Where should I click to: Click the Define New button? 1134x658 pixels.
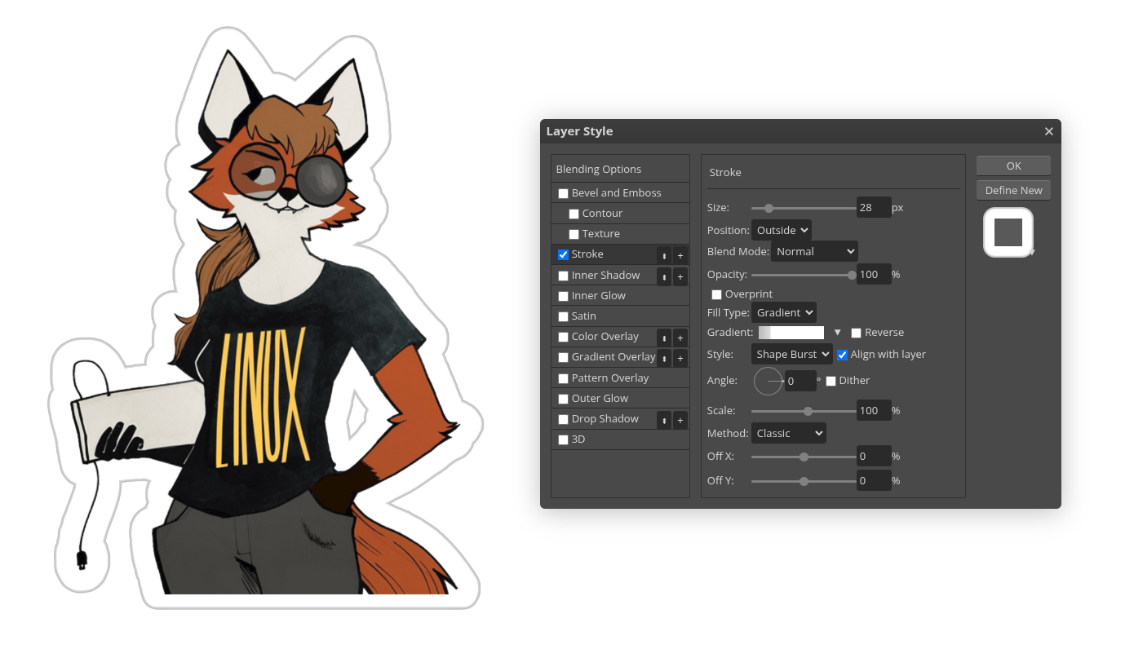click(x=1013, y=190)
